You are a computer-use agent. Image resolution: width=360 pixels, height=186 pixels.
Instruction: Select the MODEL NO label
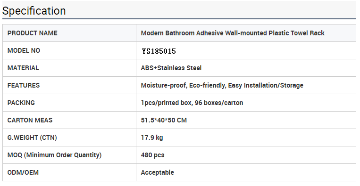coord(24,50)
